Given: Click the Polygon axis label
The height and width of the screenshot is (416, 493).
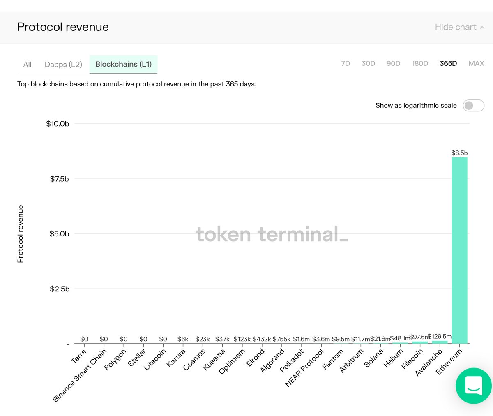Looking at the screenshot, I should (x=116, y=360).
